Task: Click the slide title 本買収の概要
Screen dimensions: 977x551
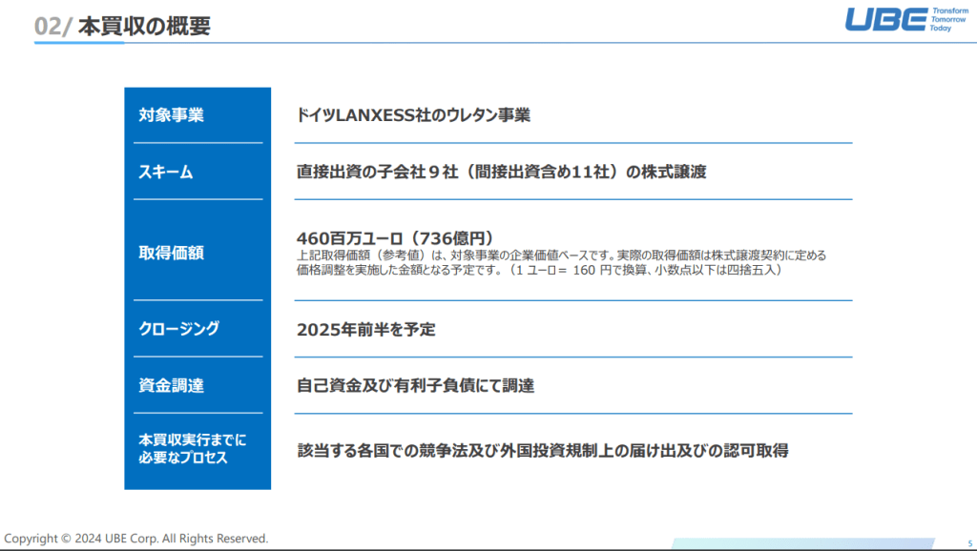Action: point(144,26)
